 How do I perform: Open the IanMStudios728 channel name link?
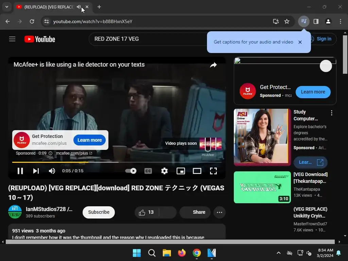pos(49,209)
